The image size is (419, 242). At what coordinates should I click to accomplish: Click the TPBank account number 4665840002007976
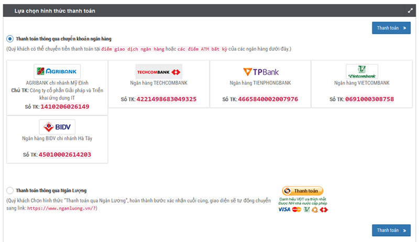pos(268,99)
